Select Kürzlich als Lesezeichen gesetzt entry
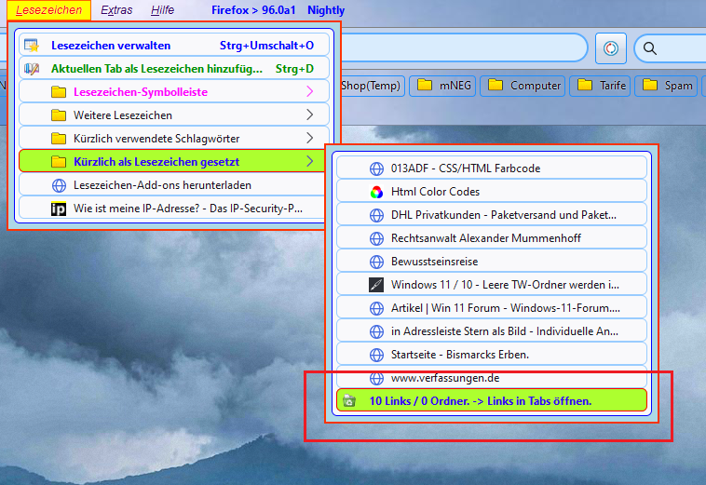This screenshot has width=706, height=485. coord(172,162)
